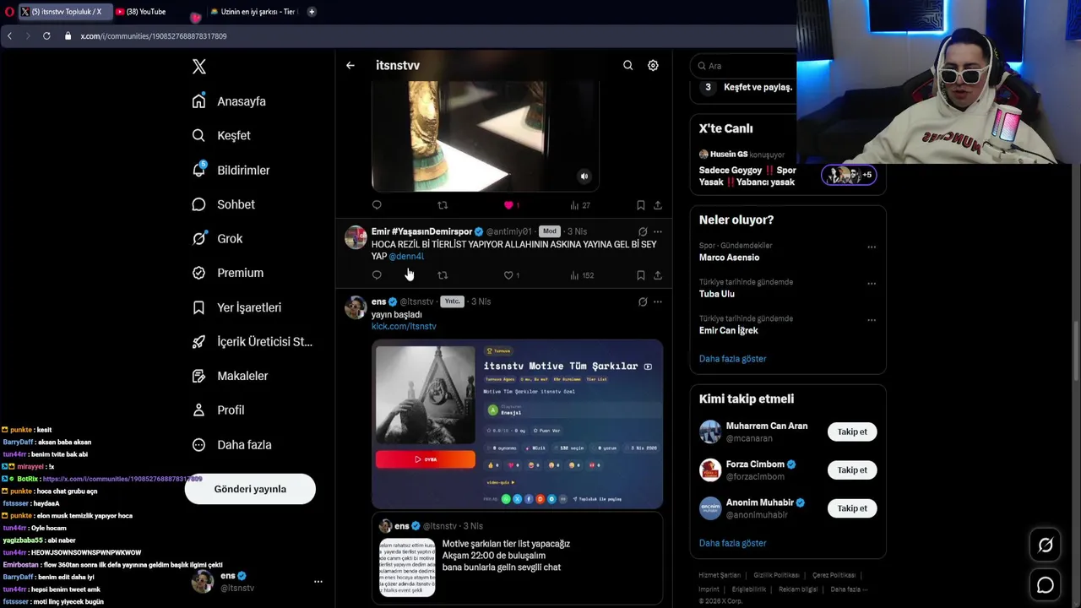Open Husein GS live space
The width and height of the screenshot is (1081, 608).
point(787,169)
